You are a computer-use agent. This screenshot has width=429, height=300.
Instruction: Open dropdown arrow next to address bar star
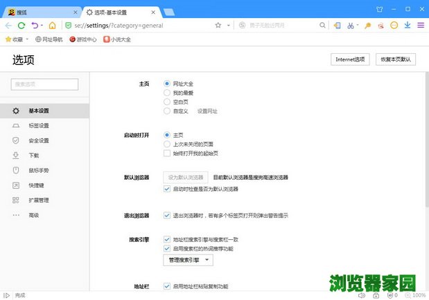[x=228, y=26]
